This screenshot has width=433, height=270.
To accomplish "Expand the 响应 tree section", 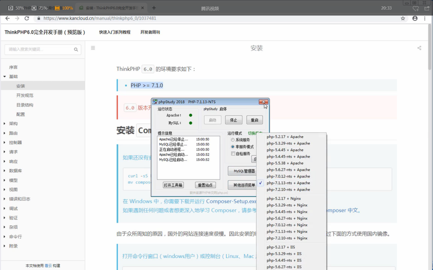I will point(5,161).
